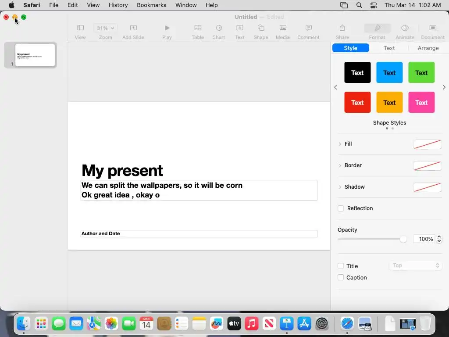449x337 pixels.
Task: Open Messages in the Dock
Action: coord(59,324)
